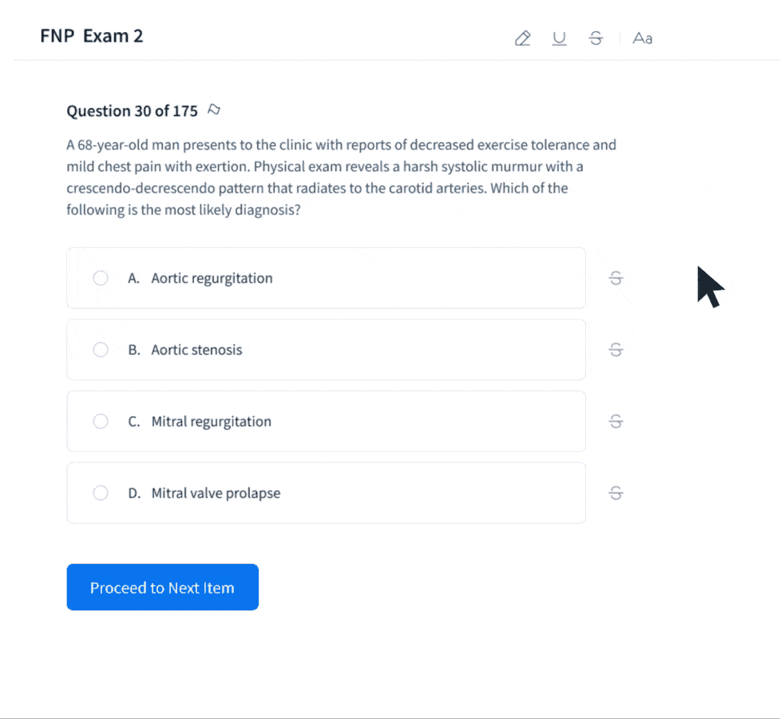Viewport: 780px width, 719px height.
Task: Click the Mitral valve prolapse answer text
Action: click(216, 494)
